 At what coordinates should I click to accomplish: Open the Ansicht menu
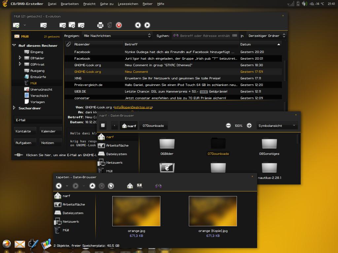(x=89, y=4)
